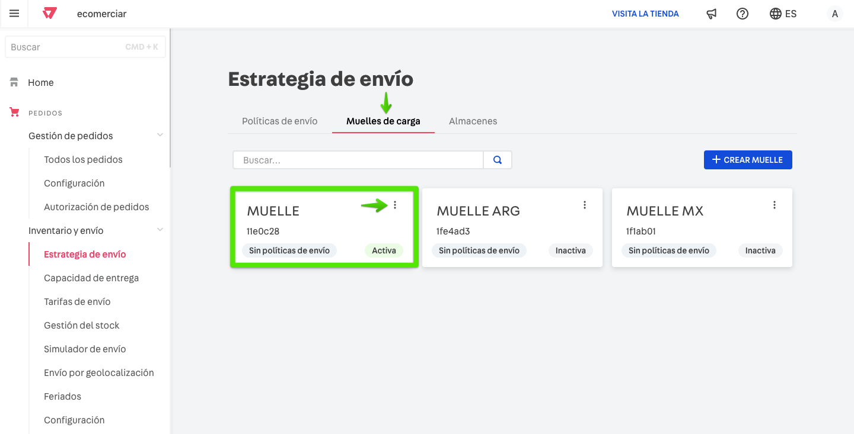Switch to the Almacenes tab
854x434 pixels.
coord(473,121)
